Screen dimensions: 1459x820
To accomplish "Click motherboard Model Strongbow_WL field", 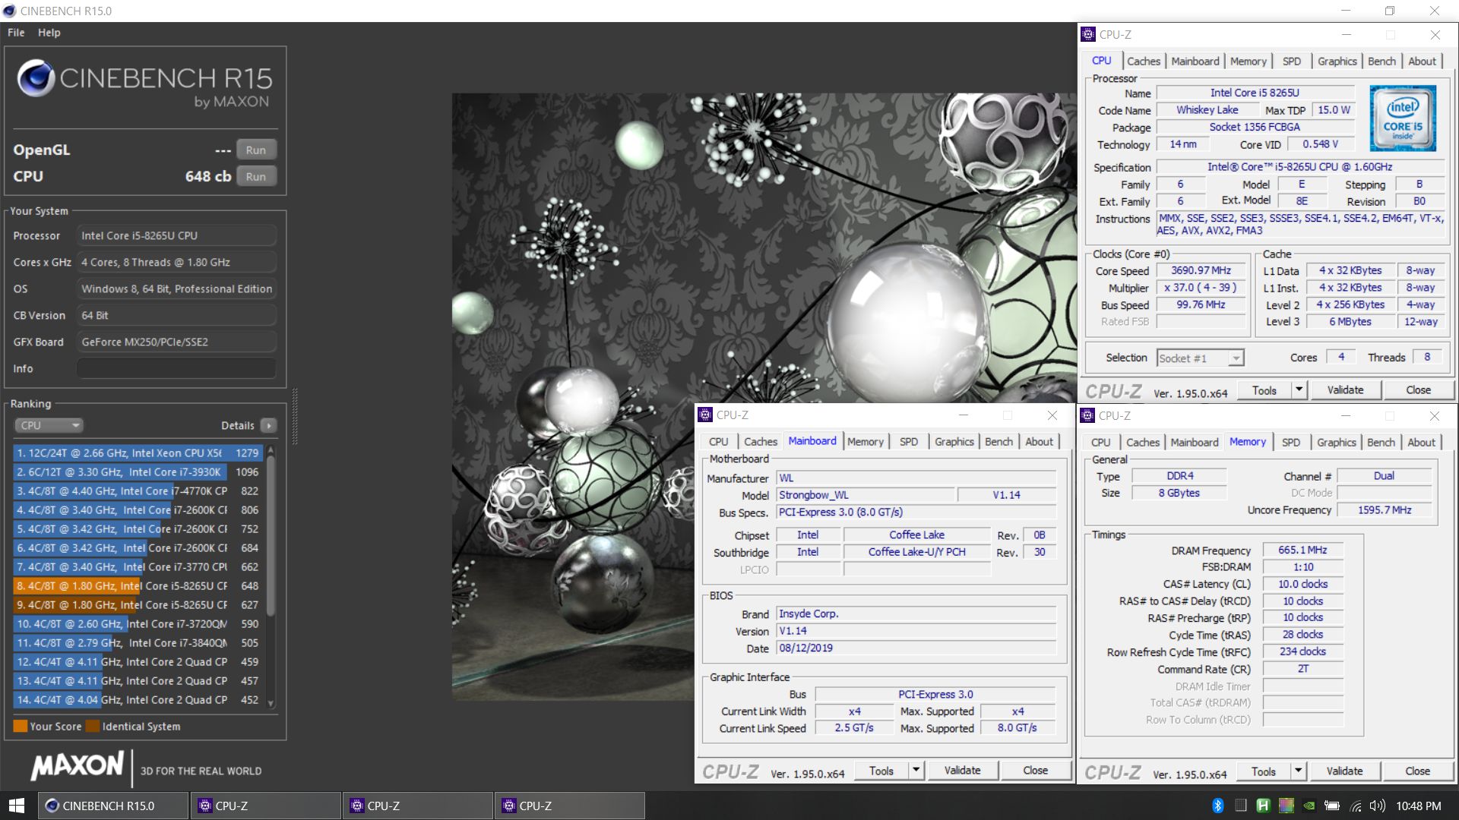I will (x=865, y=494).
